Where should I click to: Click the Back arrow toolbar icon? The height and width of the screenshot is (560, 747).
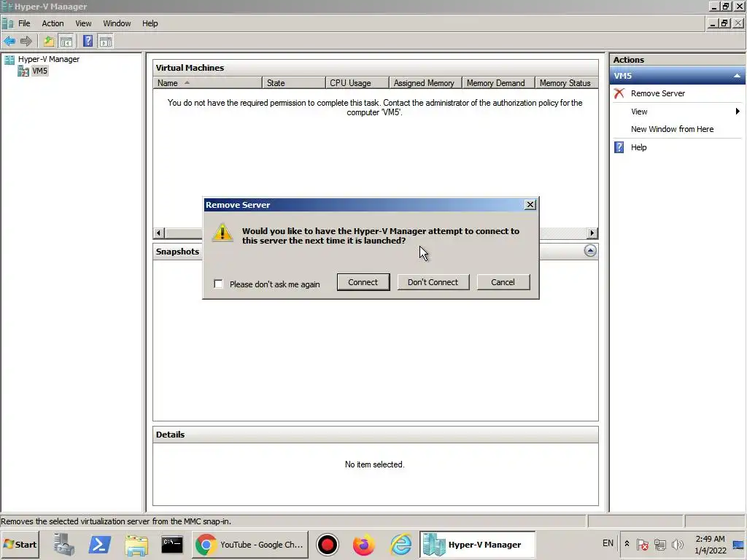pyautogui.click(x=9, y=42)
